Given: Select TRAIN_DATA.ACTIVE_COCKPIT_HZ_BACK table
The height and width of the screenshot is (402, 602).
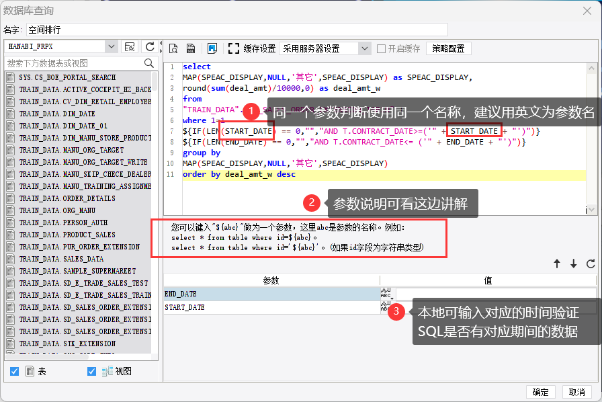Looking at the screenshot, I should click(85, 89).
